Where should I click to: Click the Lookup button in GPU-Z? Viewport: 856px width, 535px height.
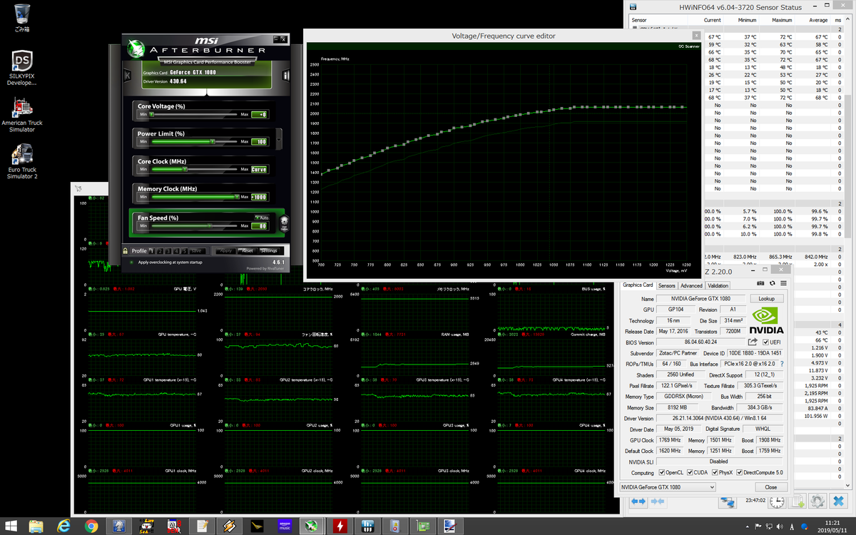(x=767, y=299)
